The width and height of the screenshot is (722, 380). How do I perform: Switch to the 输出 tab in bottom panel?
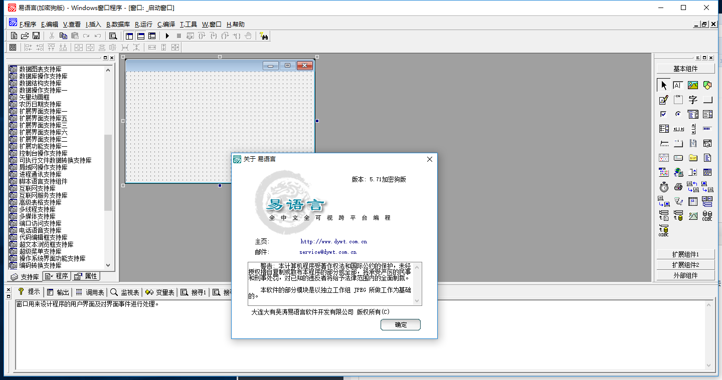58,292
